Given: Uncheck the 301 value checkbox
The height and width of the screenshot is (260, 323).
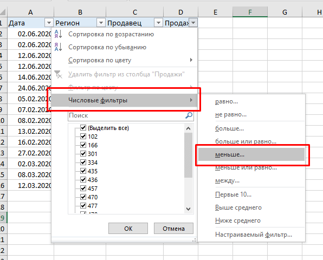Looking at the screenshot, I should (83, 154).
